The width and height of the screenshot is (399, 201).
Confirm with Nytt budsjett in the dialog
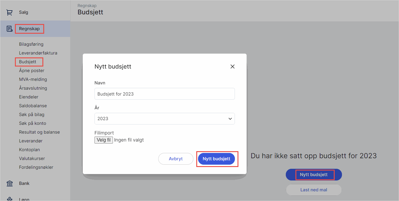pyautogui.click(x=216, y=159)
